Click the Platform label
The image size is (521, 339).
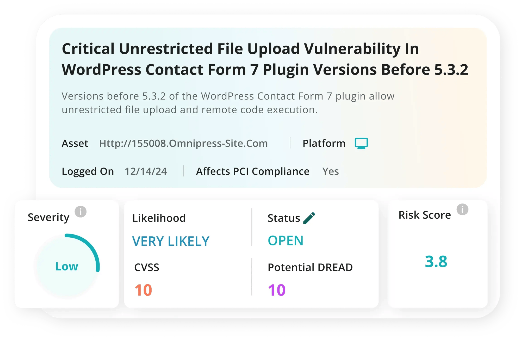324,143
